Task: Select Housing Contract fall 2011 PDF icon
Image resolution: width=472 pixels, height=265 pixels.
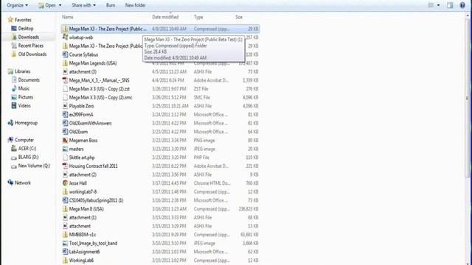Action: pyautogui.click(x=65, y=166)
